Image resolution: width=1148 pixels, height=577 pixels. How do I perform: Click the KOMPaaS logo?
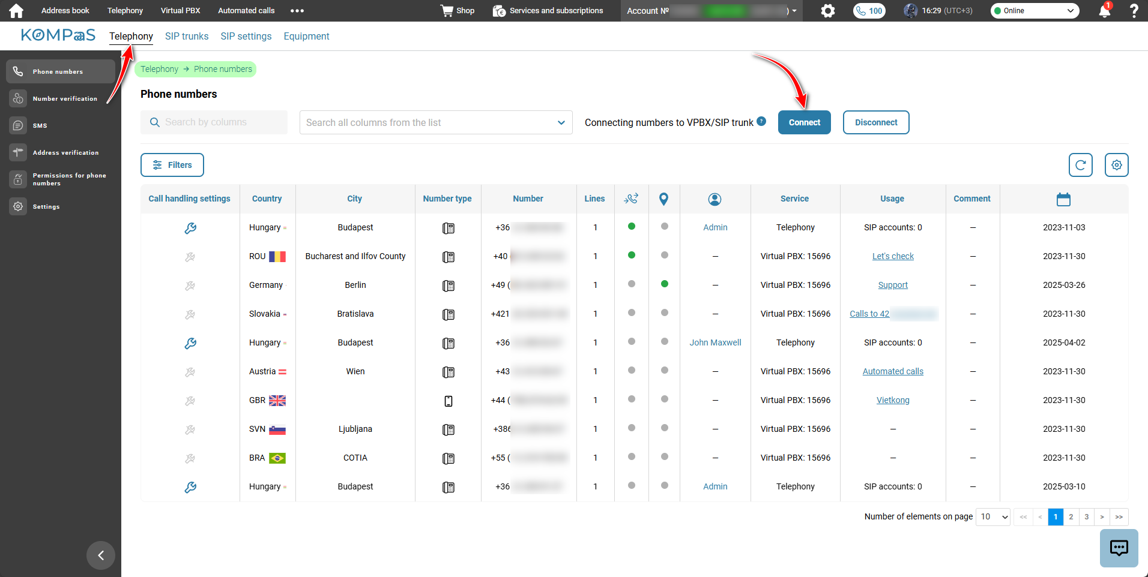click(58, 35)
